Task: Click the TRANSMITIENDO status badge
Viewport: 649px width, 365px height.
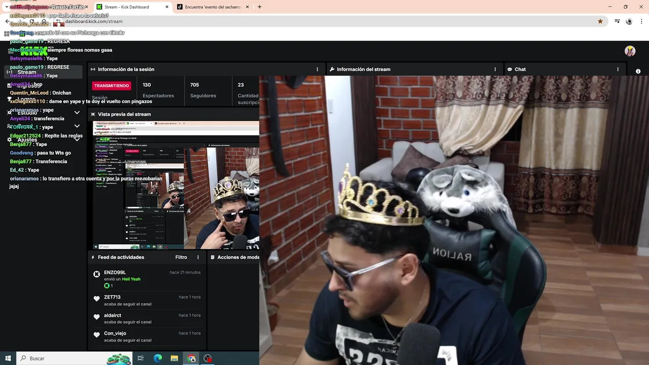Action: click(x=112, y=86)
